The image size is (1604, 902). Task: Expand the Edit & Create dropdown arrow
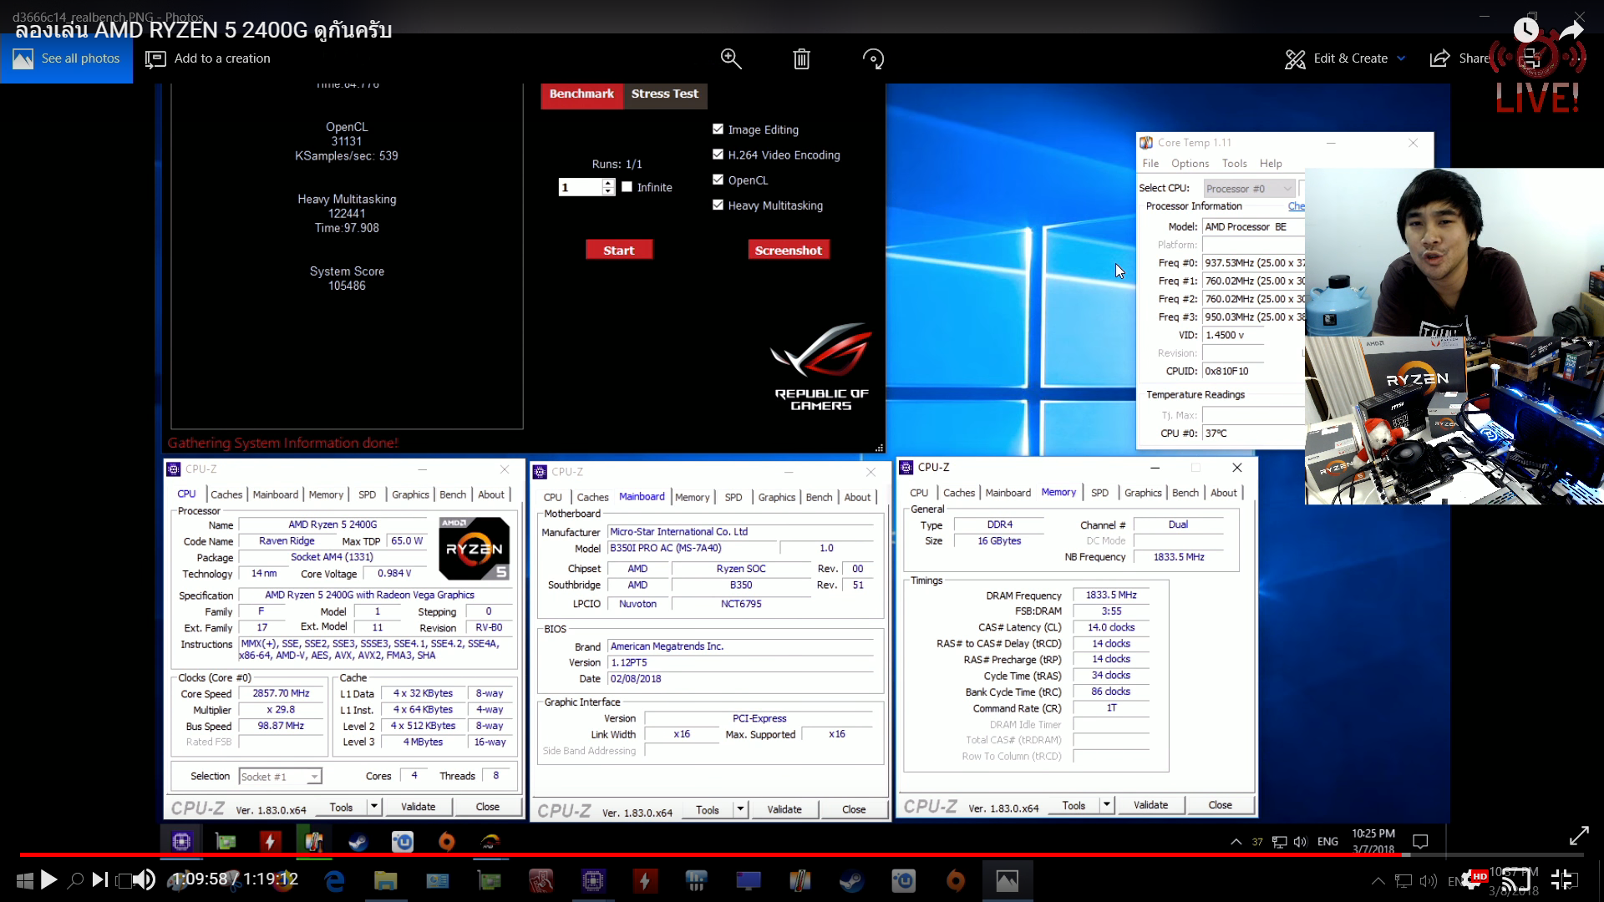pyautogui.click(x=1401, y=58)
